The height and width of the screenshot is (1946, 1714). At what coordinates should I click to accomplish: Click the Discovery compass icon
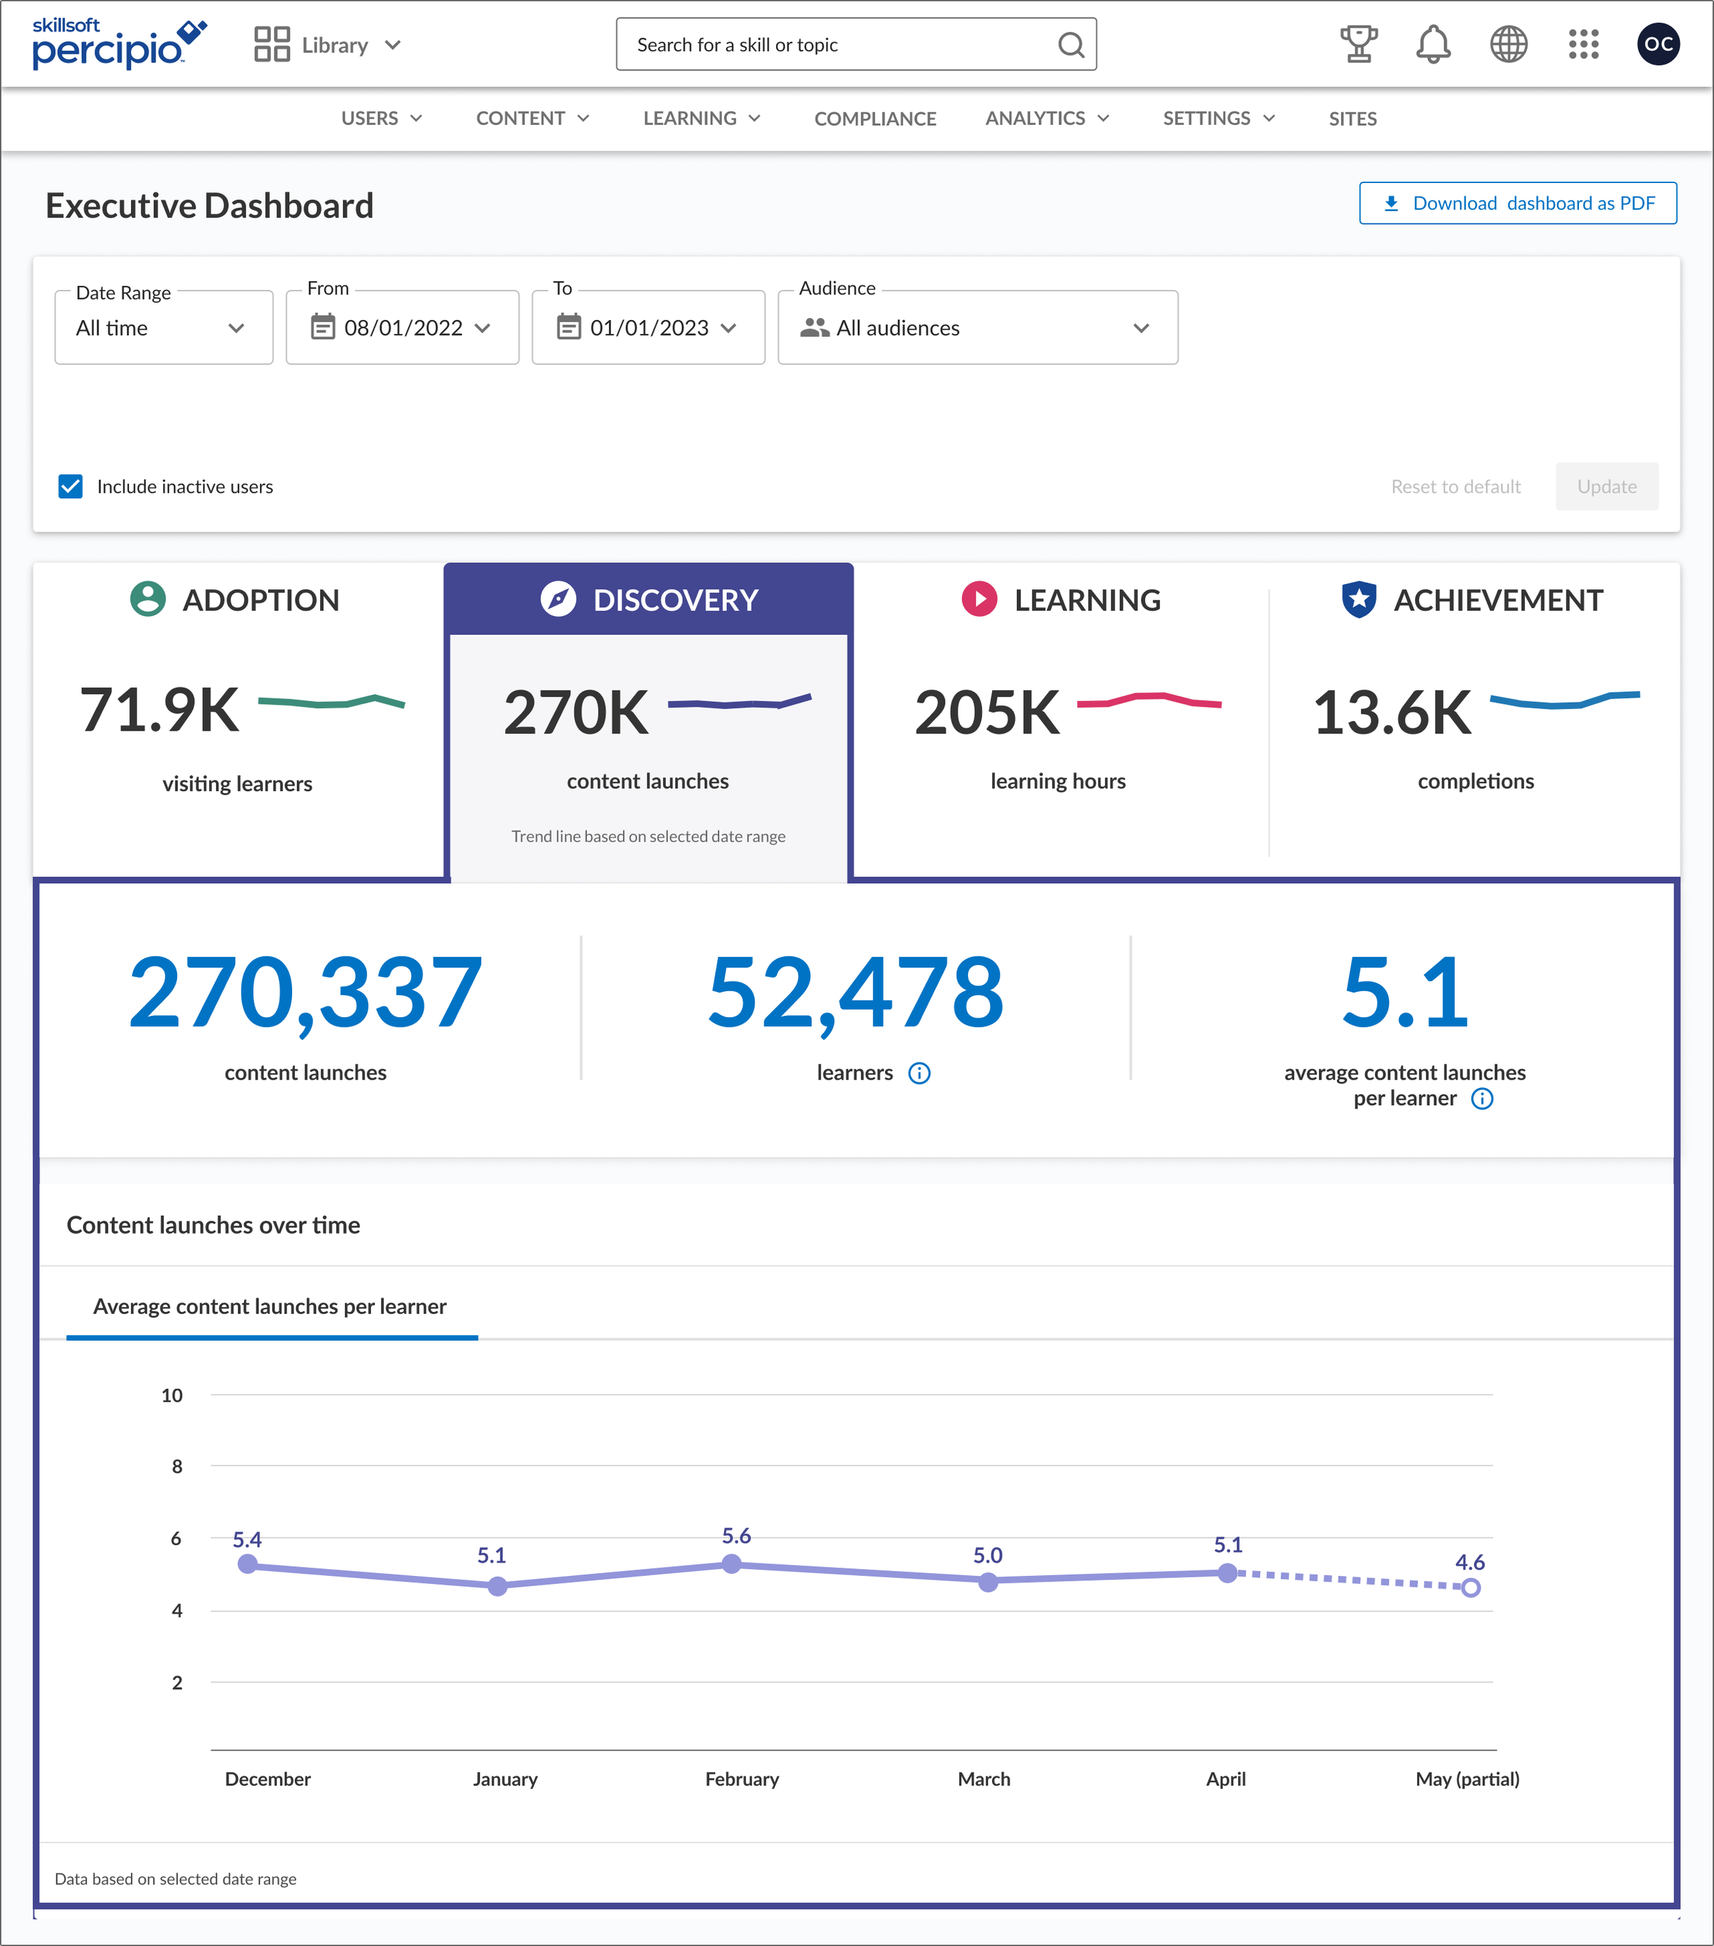558,599
